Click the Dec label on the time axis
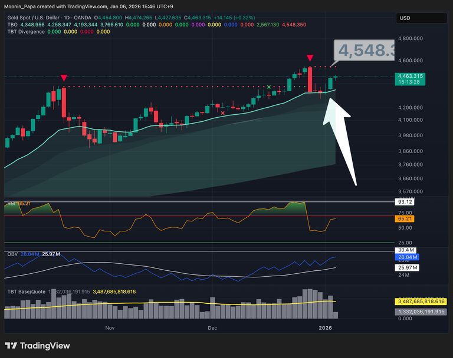The height and width of the screenshot is (358, 453). pyautogui.click(x=212, y=327)
